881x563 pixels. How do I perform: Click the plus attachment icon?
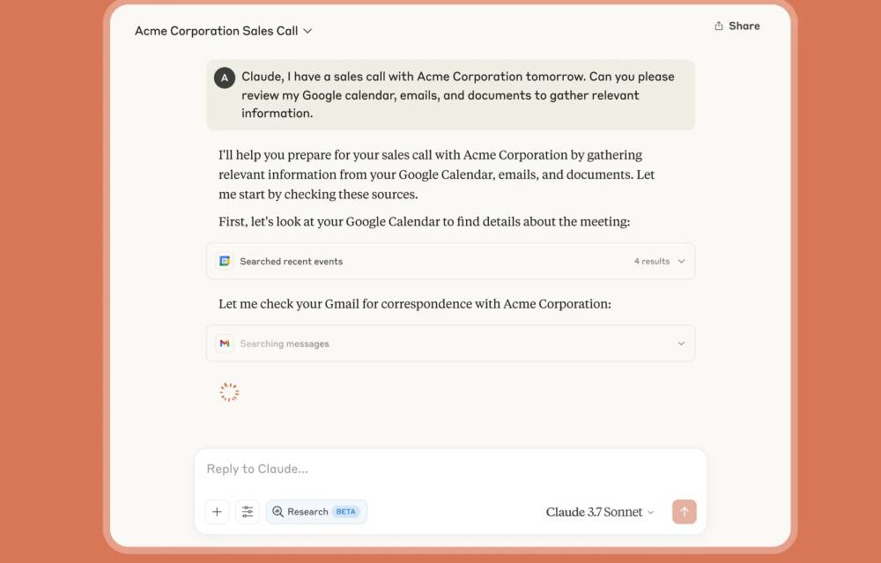[217, 512]
